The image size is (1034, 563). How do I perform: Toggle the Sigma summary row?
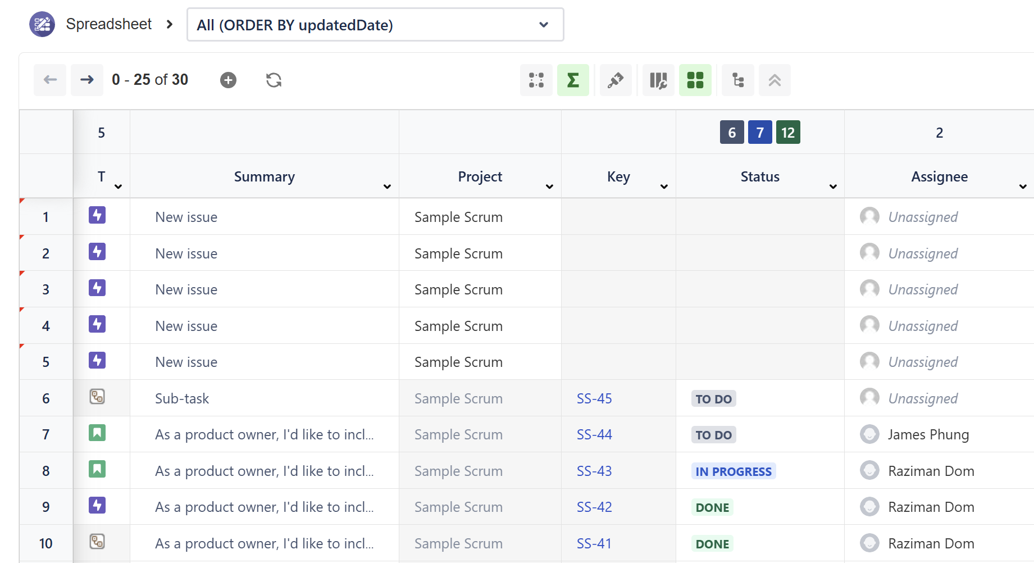click(573, 80)
